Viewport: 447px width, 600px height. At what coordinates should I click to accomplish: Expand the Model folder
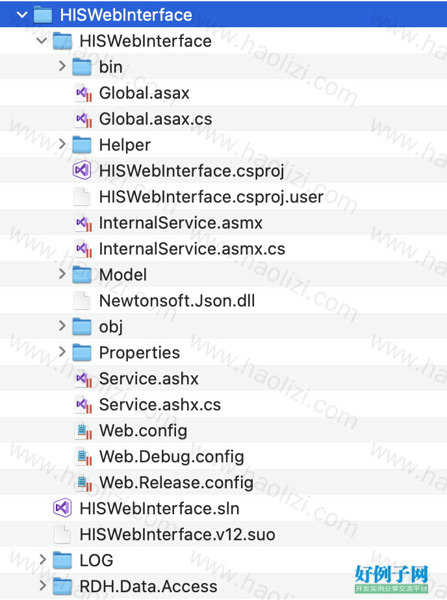click(62, 274)
